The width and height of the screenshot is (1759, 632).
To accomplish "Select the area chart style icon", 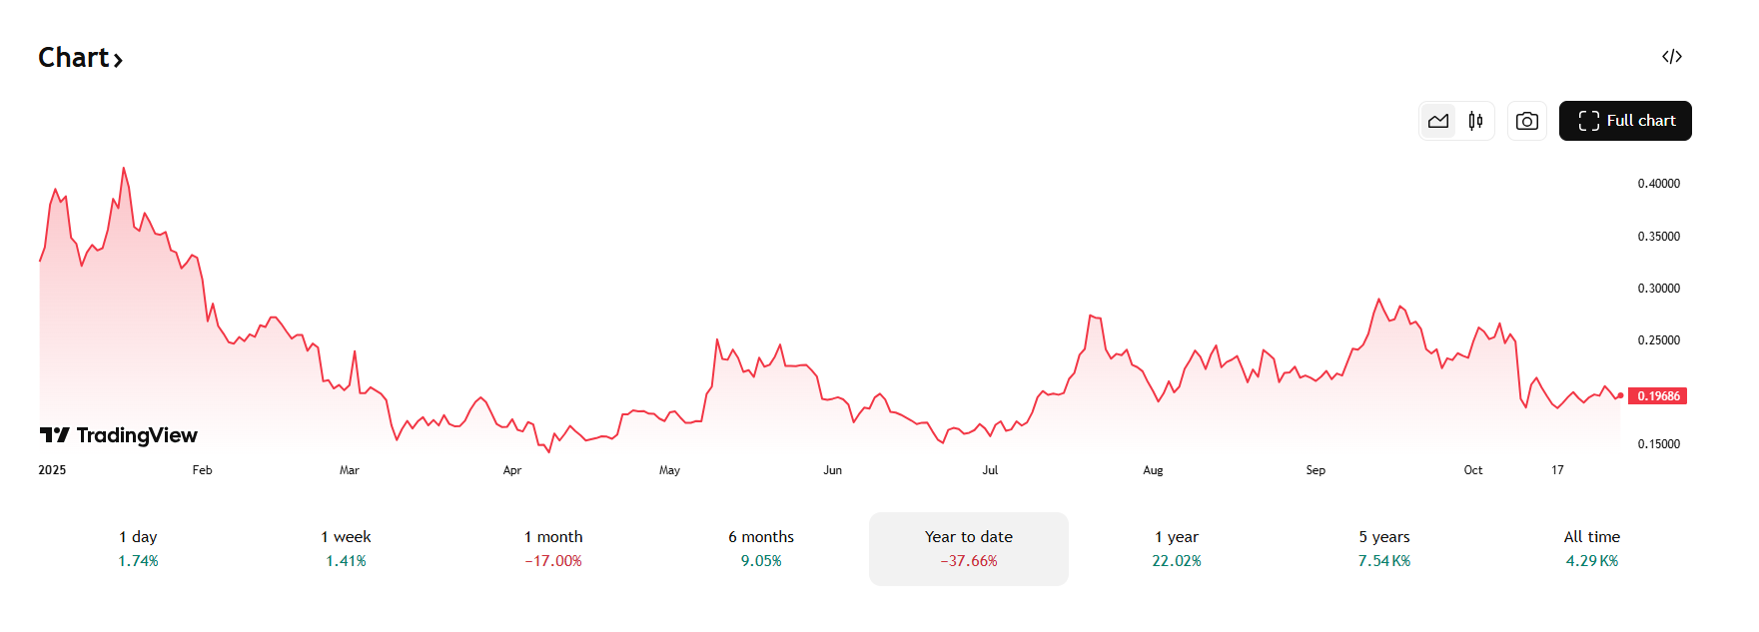I will coord(1437,120).
